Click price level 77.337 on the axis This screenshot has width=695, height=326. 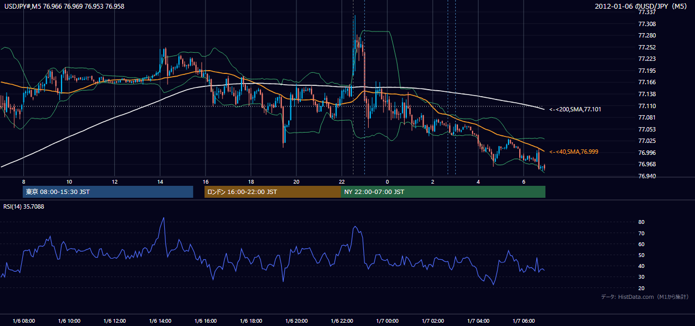[647, 12]
